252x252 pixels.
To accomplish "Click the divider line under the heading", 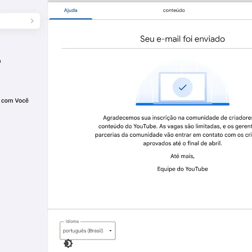I will (157, 48).
